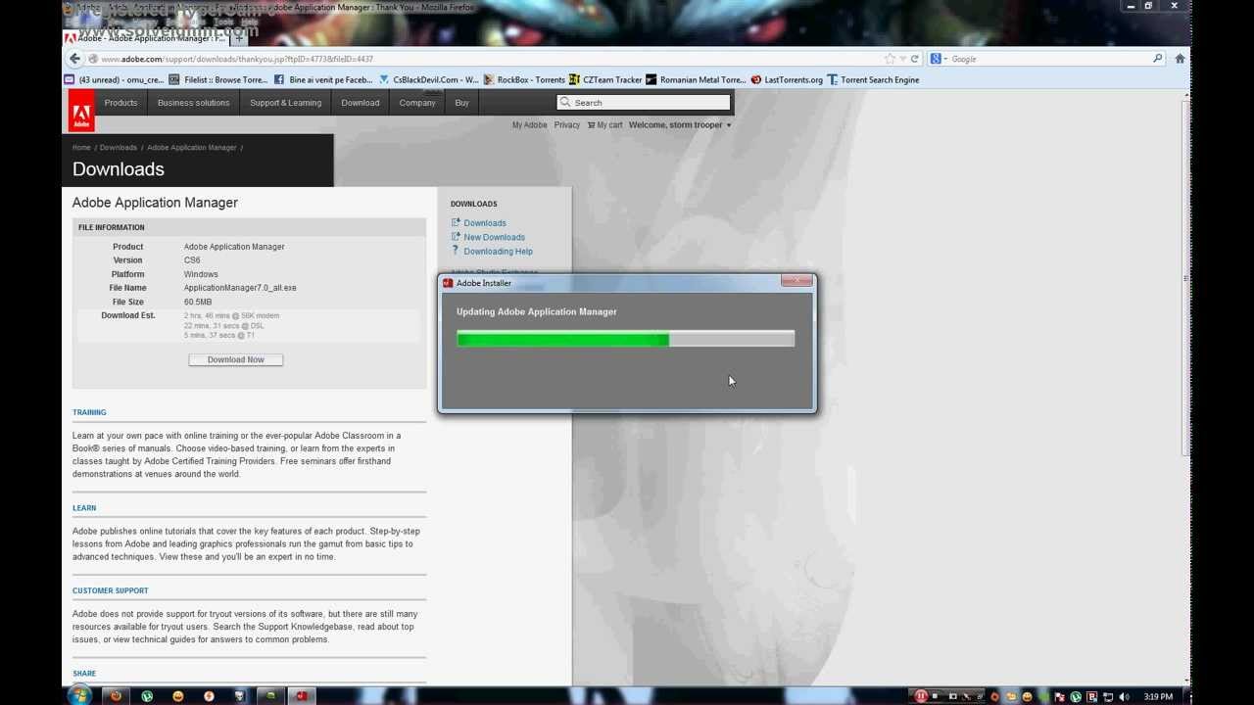Click the search magnifier in Google box
The width and height of the screenshot is (1254, 705).
coord(1157,59)
